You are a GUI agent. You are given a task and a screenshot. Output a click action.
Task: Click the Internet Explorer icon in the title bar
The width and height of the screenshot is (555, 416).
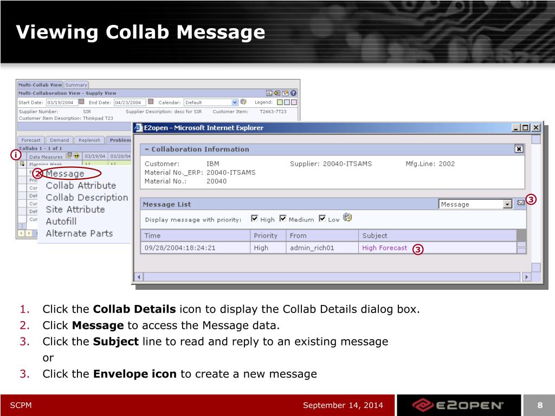pos(138,128)
